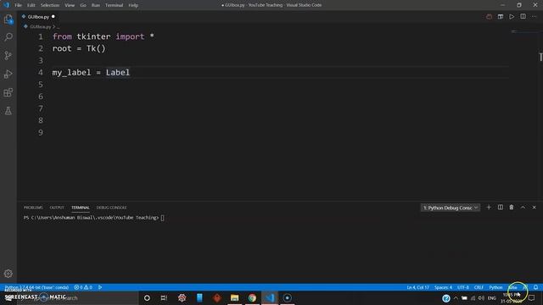Click errors and warnings count in status bar
Screen dimensions: 543x305
coord(83,287)
